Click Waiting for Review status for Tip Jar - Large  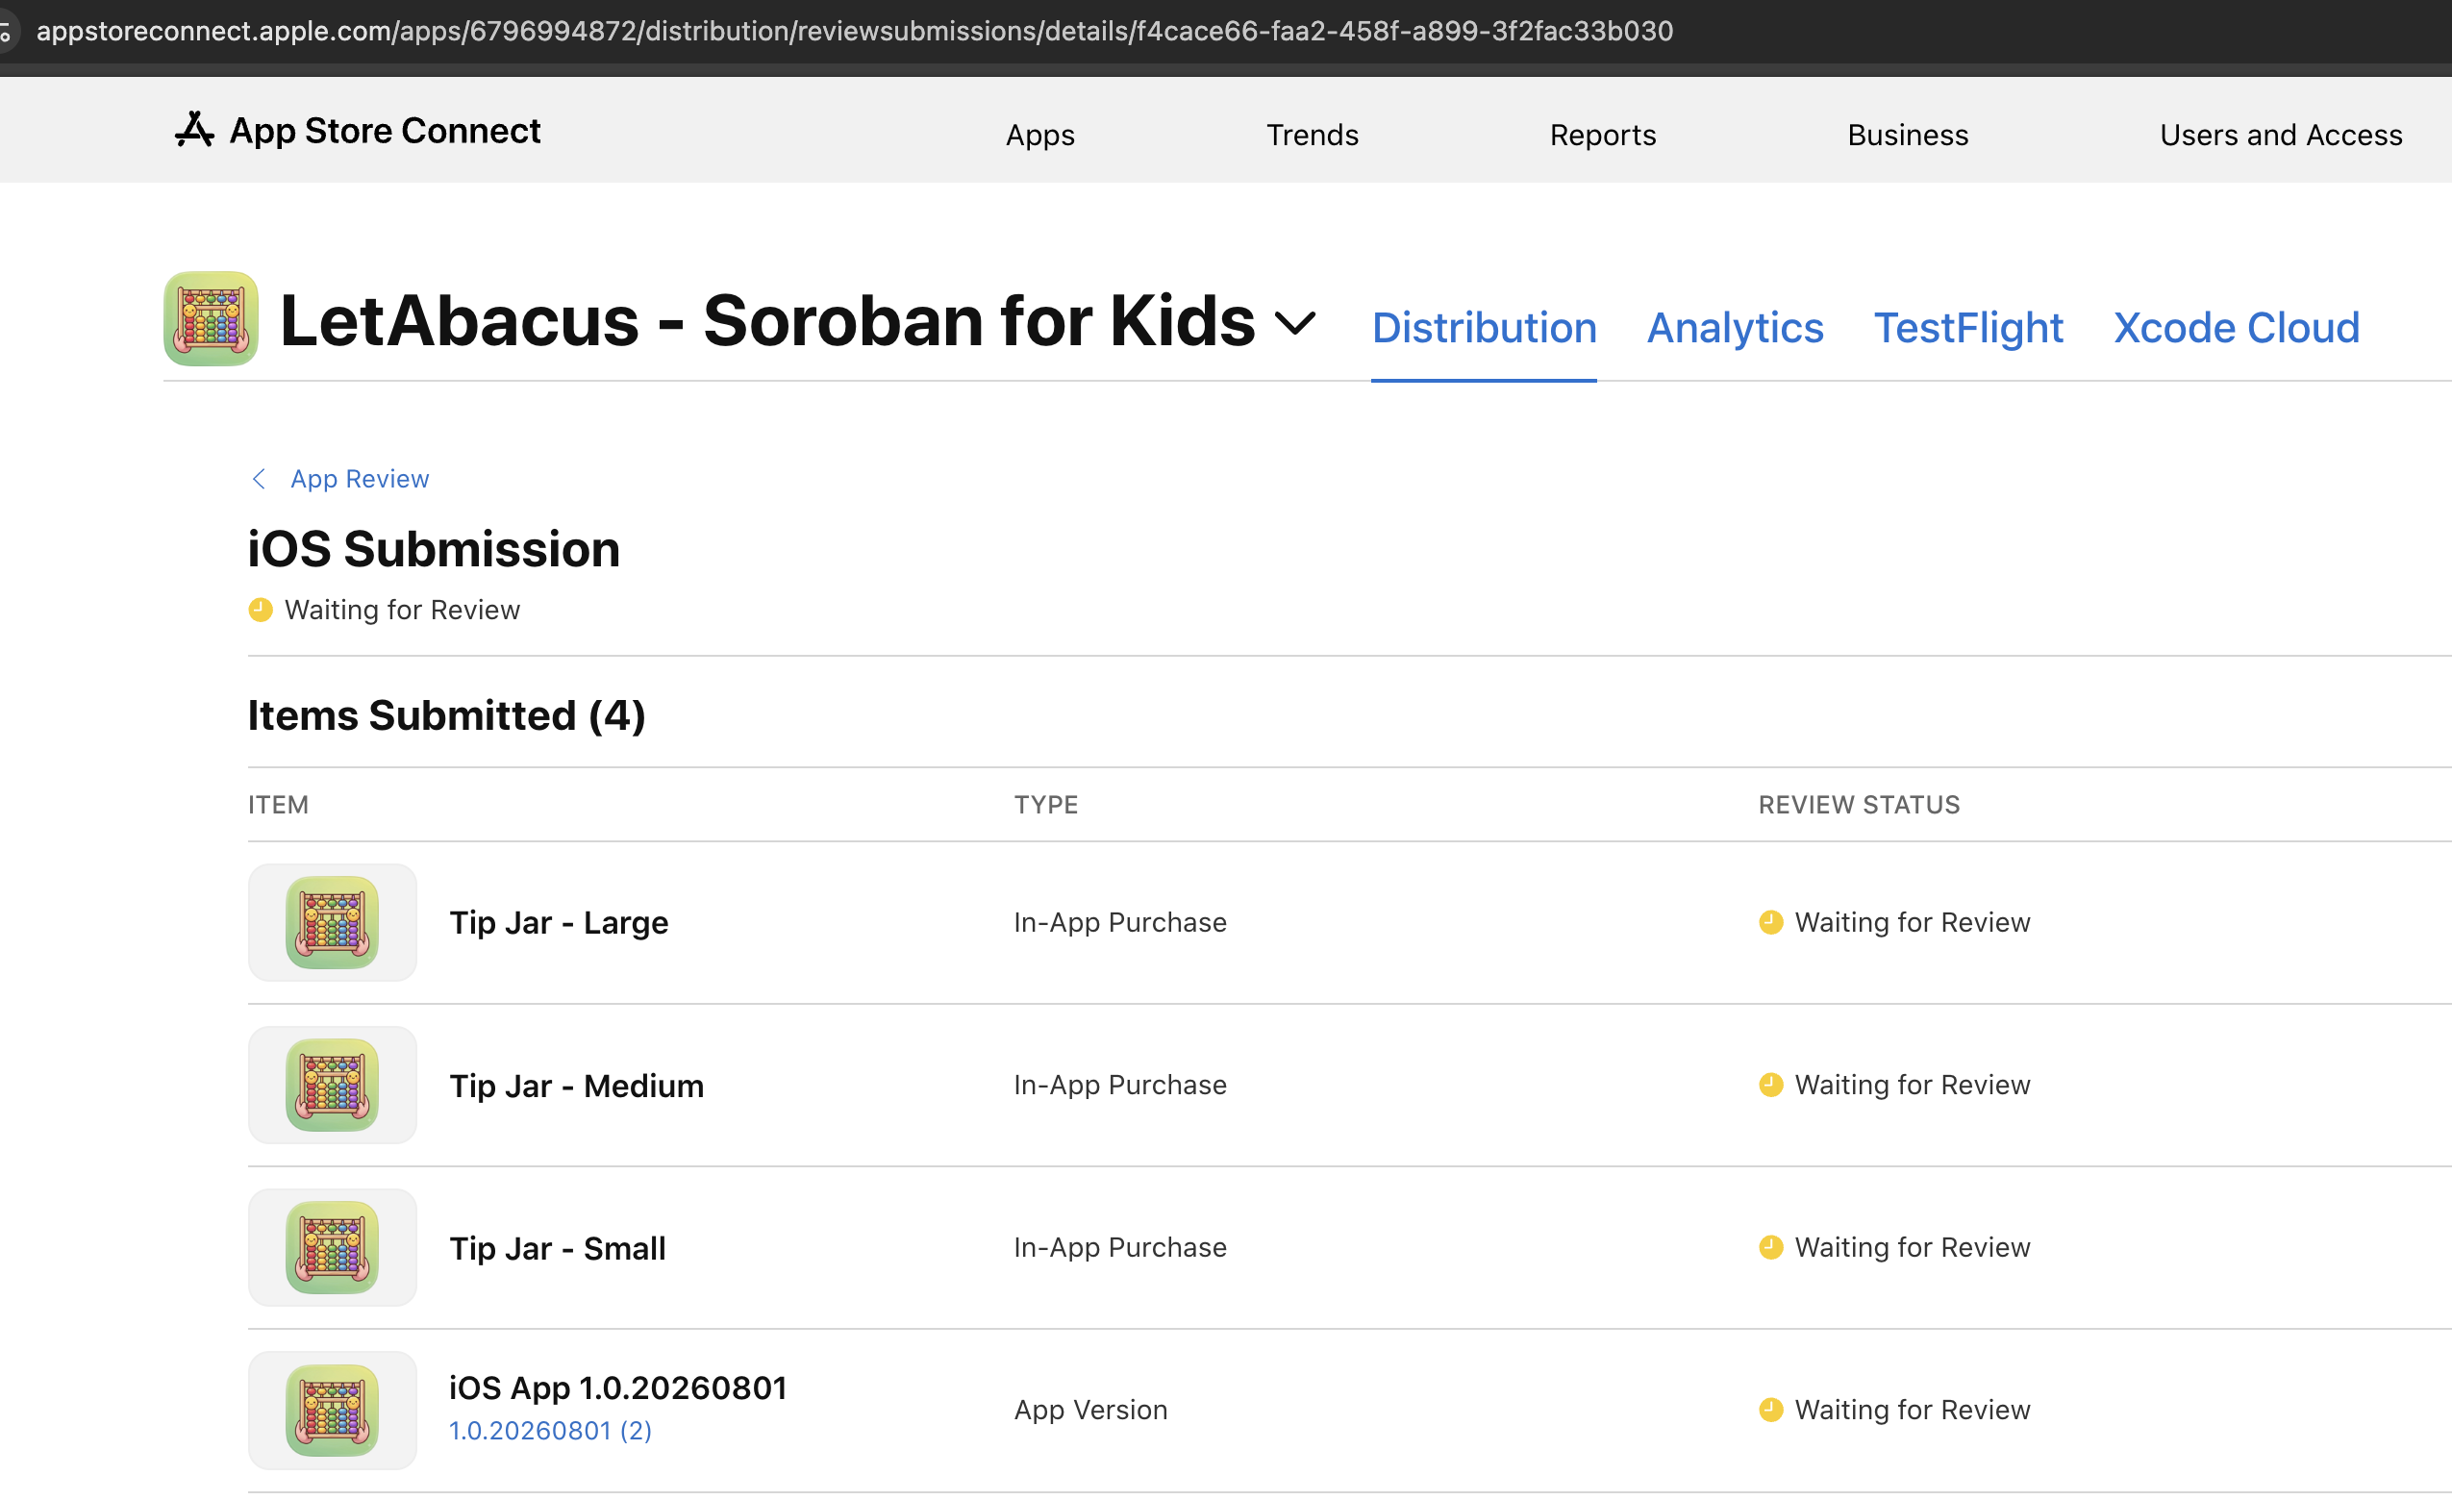click(1912, 922)
